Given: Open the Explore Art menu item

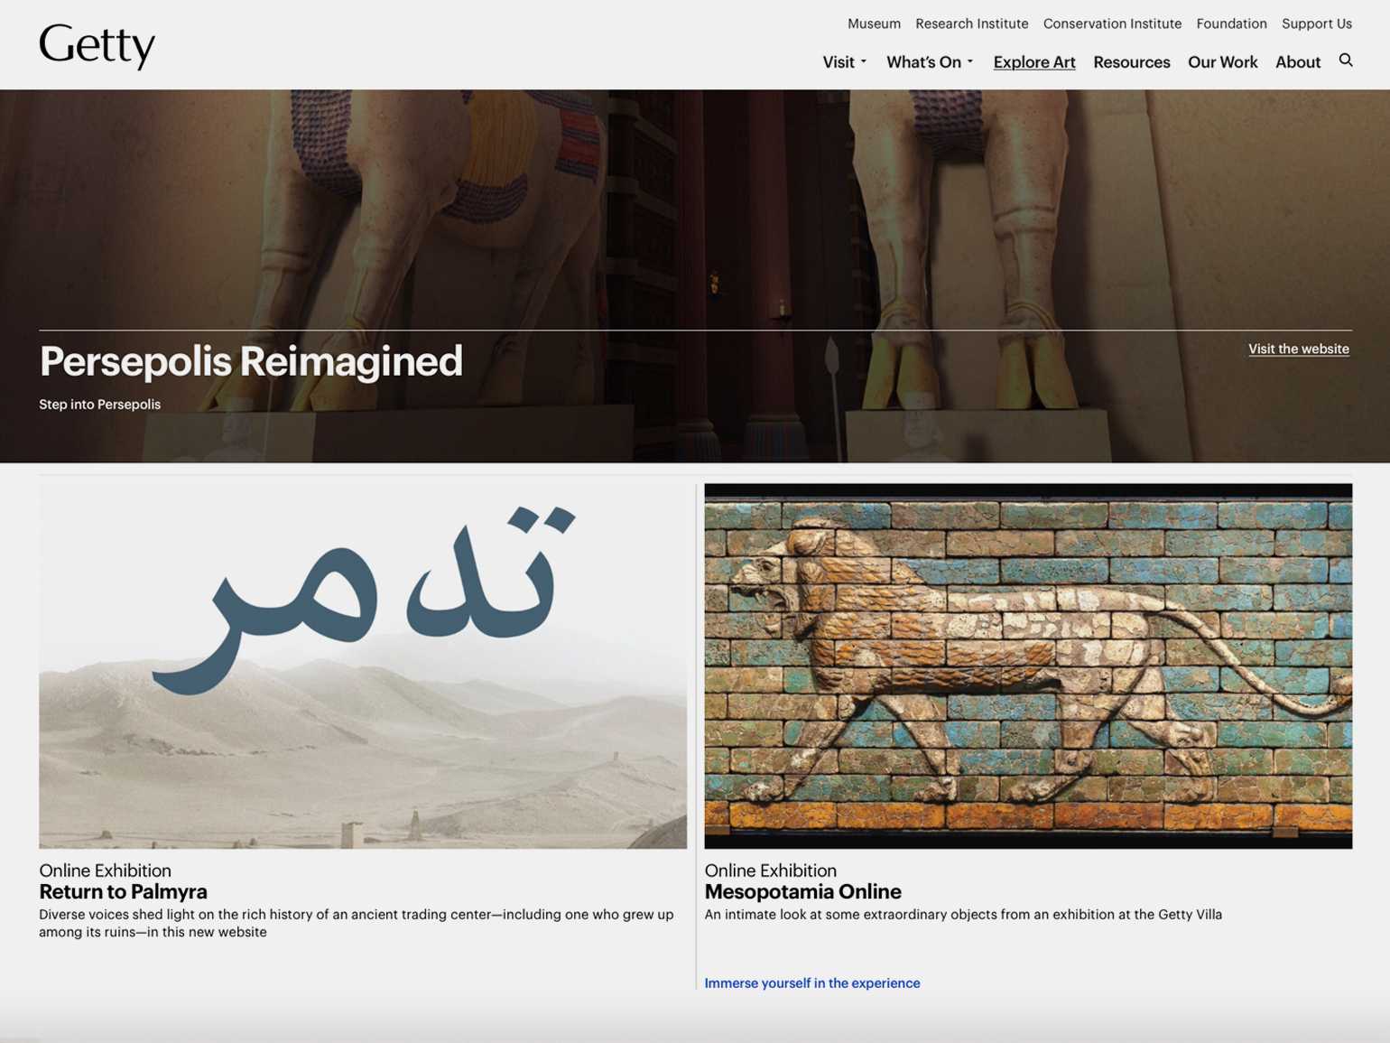Looking at the screenshot, I should coord(1033,62).
